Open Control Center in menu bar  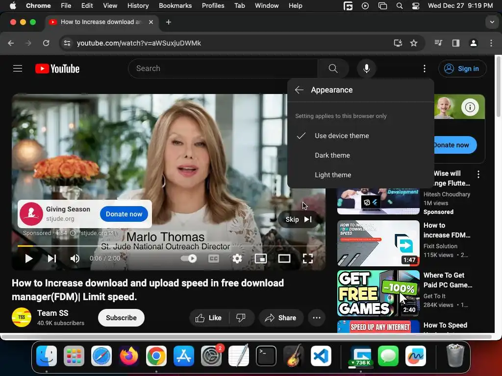pyautogui.click(x=416, y=5)
